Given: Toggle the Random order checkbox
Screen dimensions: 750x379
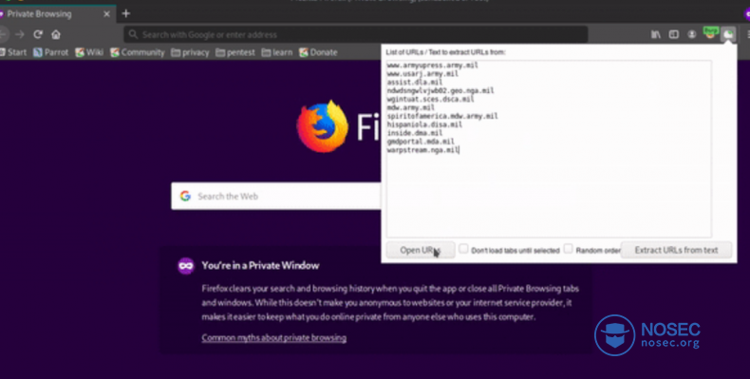Looking at the screenshot, I should point(569,249).
